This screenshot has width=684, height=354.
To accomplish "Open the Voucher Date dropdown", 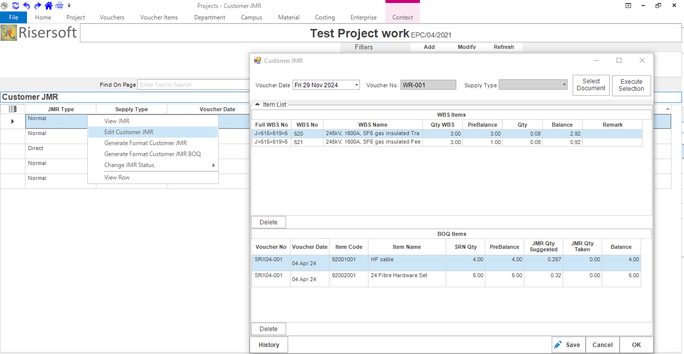I will point(356,85).
